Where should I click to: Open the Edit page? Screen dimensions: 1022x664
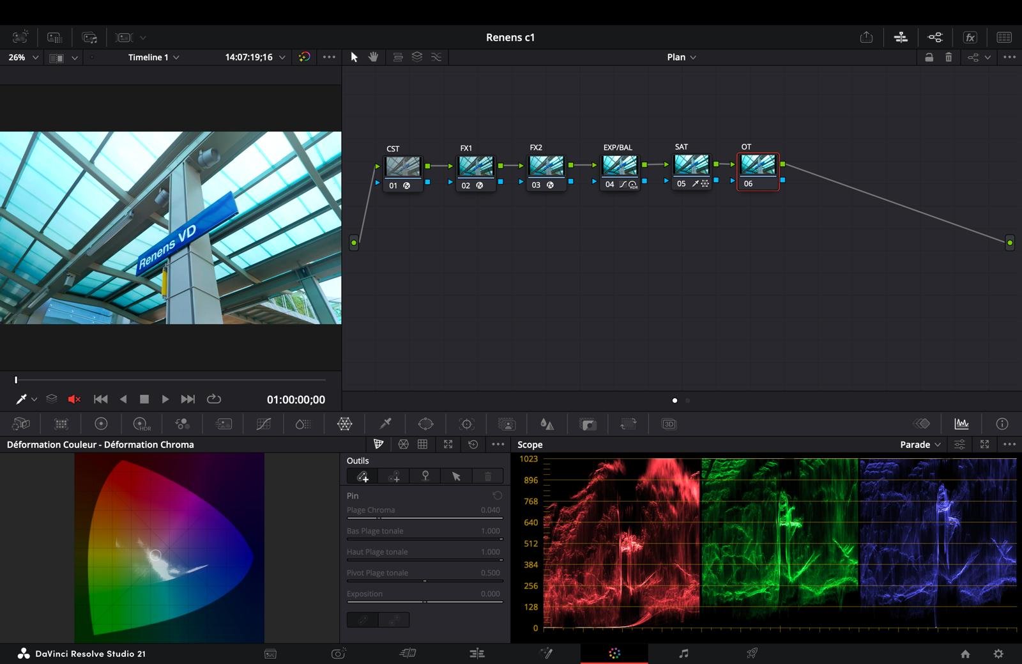(x=477, y=653)
